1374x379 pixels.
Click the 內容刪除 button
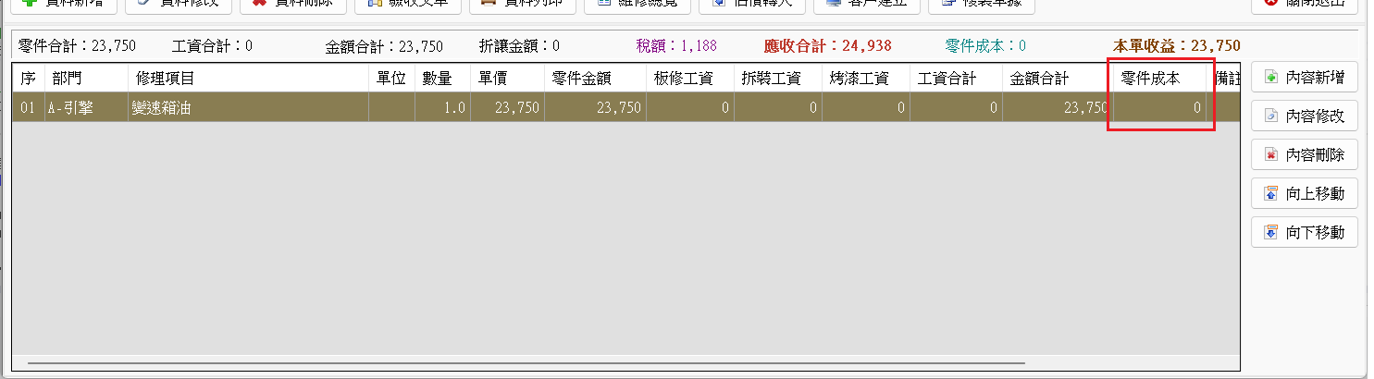[1305, 154]
